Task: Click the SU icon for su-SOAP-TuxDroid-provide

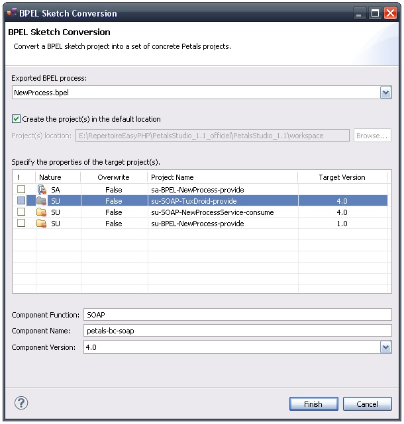Action: (x=42, y=201)
